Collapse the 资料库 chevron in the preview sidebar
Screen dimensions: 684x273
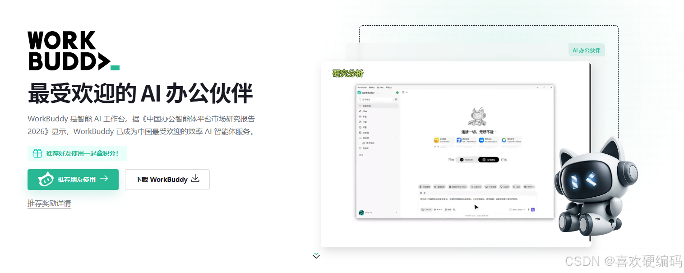(x=397, y=138)
